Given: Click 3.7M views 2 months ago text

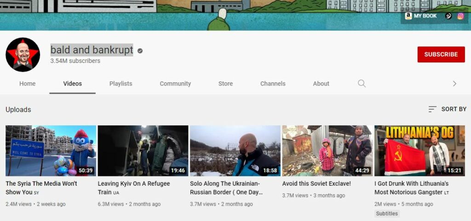Looking at the screenshot, I should pyautogui.click(x=221, y=204).
